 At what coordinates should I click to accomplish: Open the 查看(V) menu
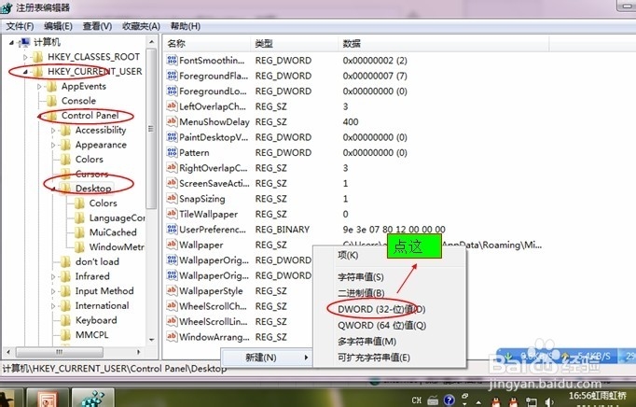pos(97,26)
